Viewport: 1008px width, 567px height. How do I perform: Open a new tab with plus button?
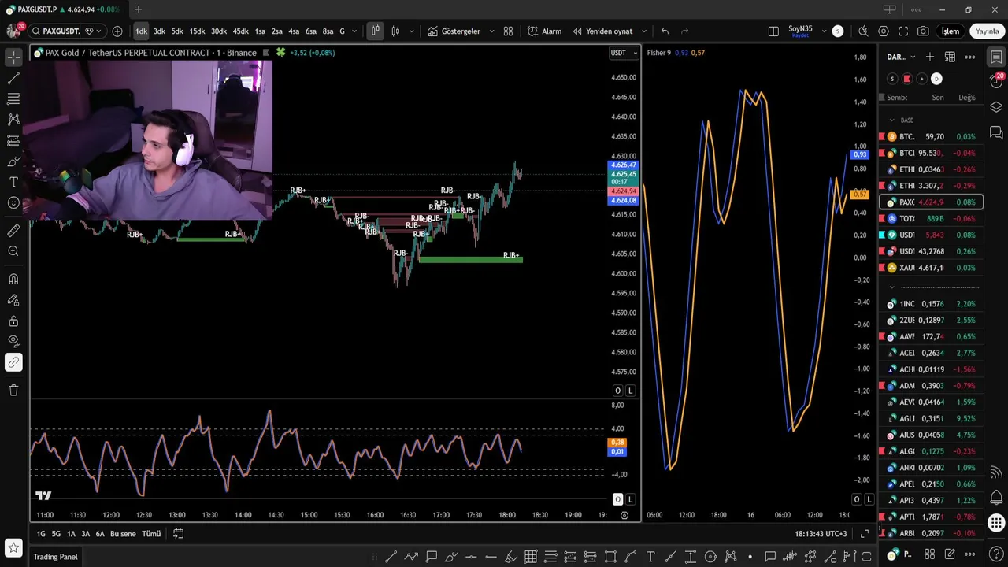(138, 9)
